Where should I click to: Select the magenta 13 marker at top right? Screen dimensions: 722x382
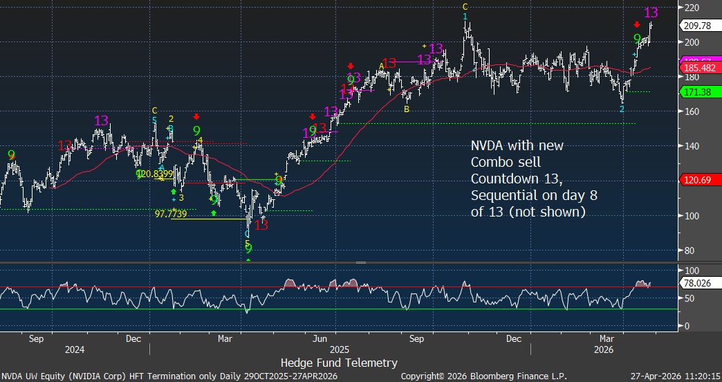coord(651,12)
